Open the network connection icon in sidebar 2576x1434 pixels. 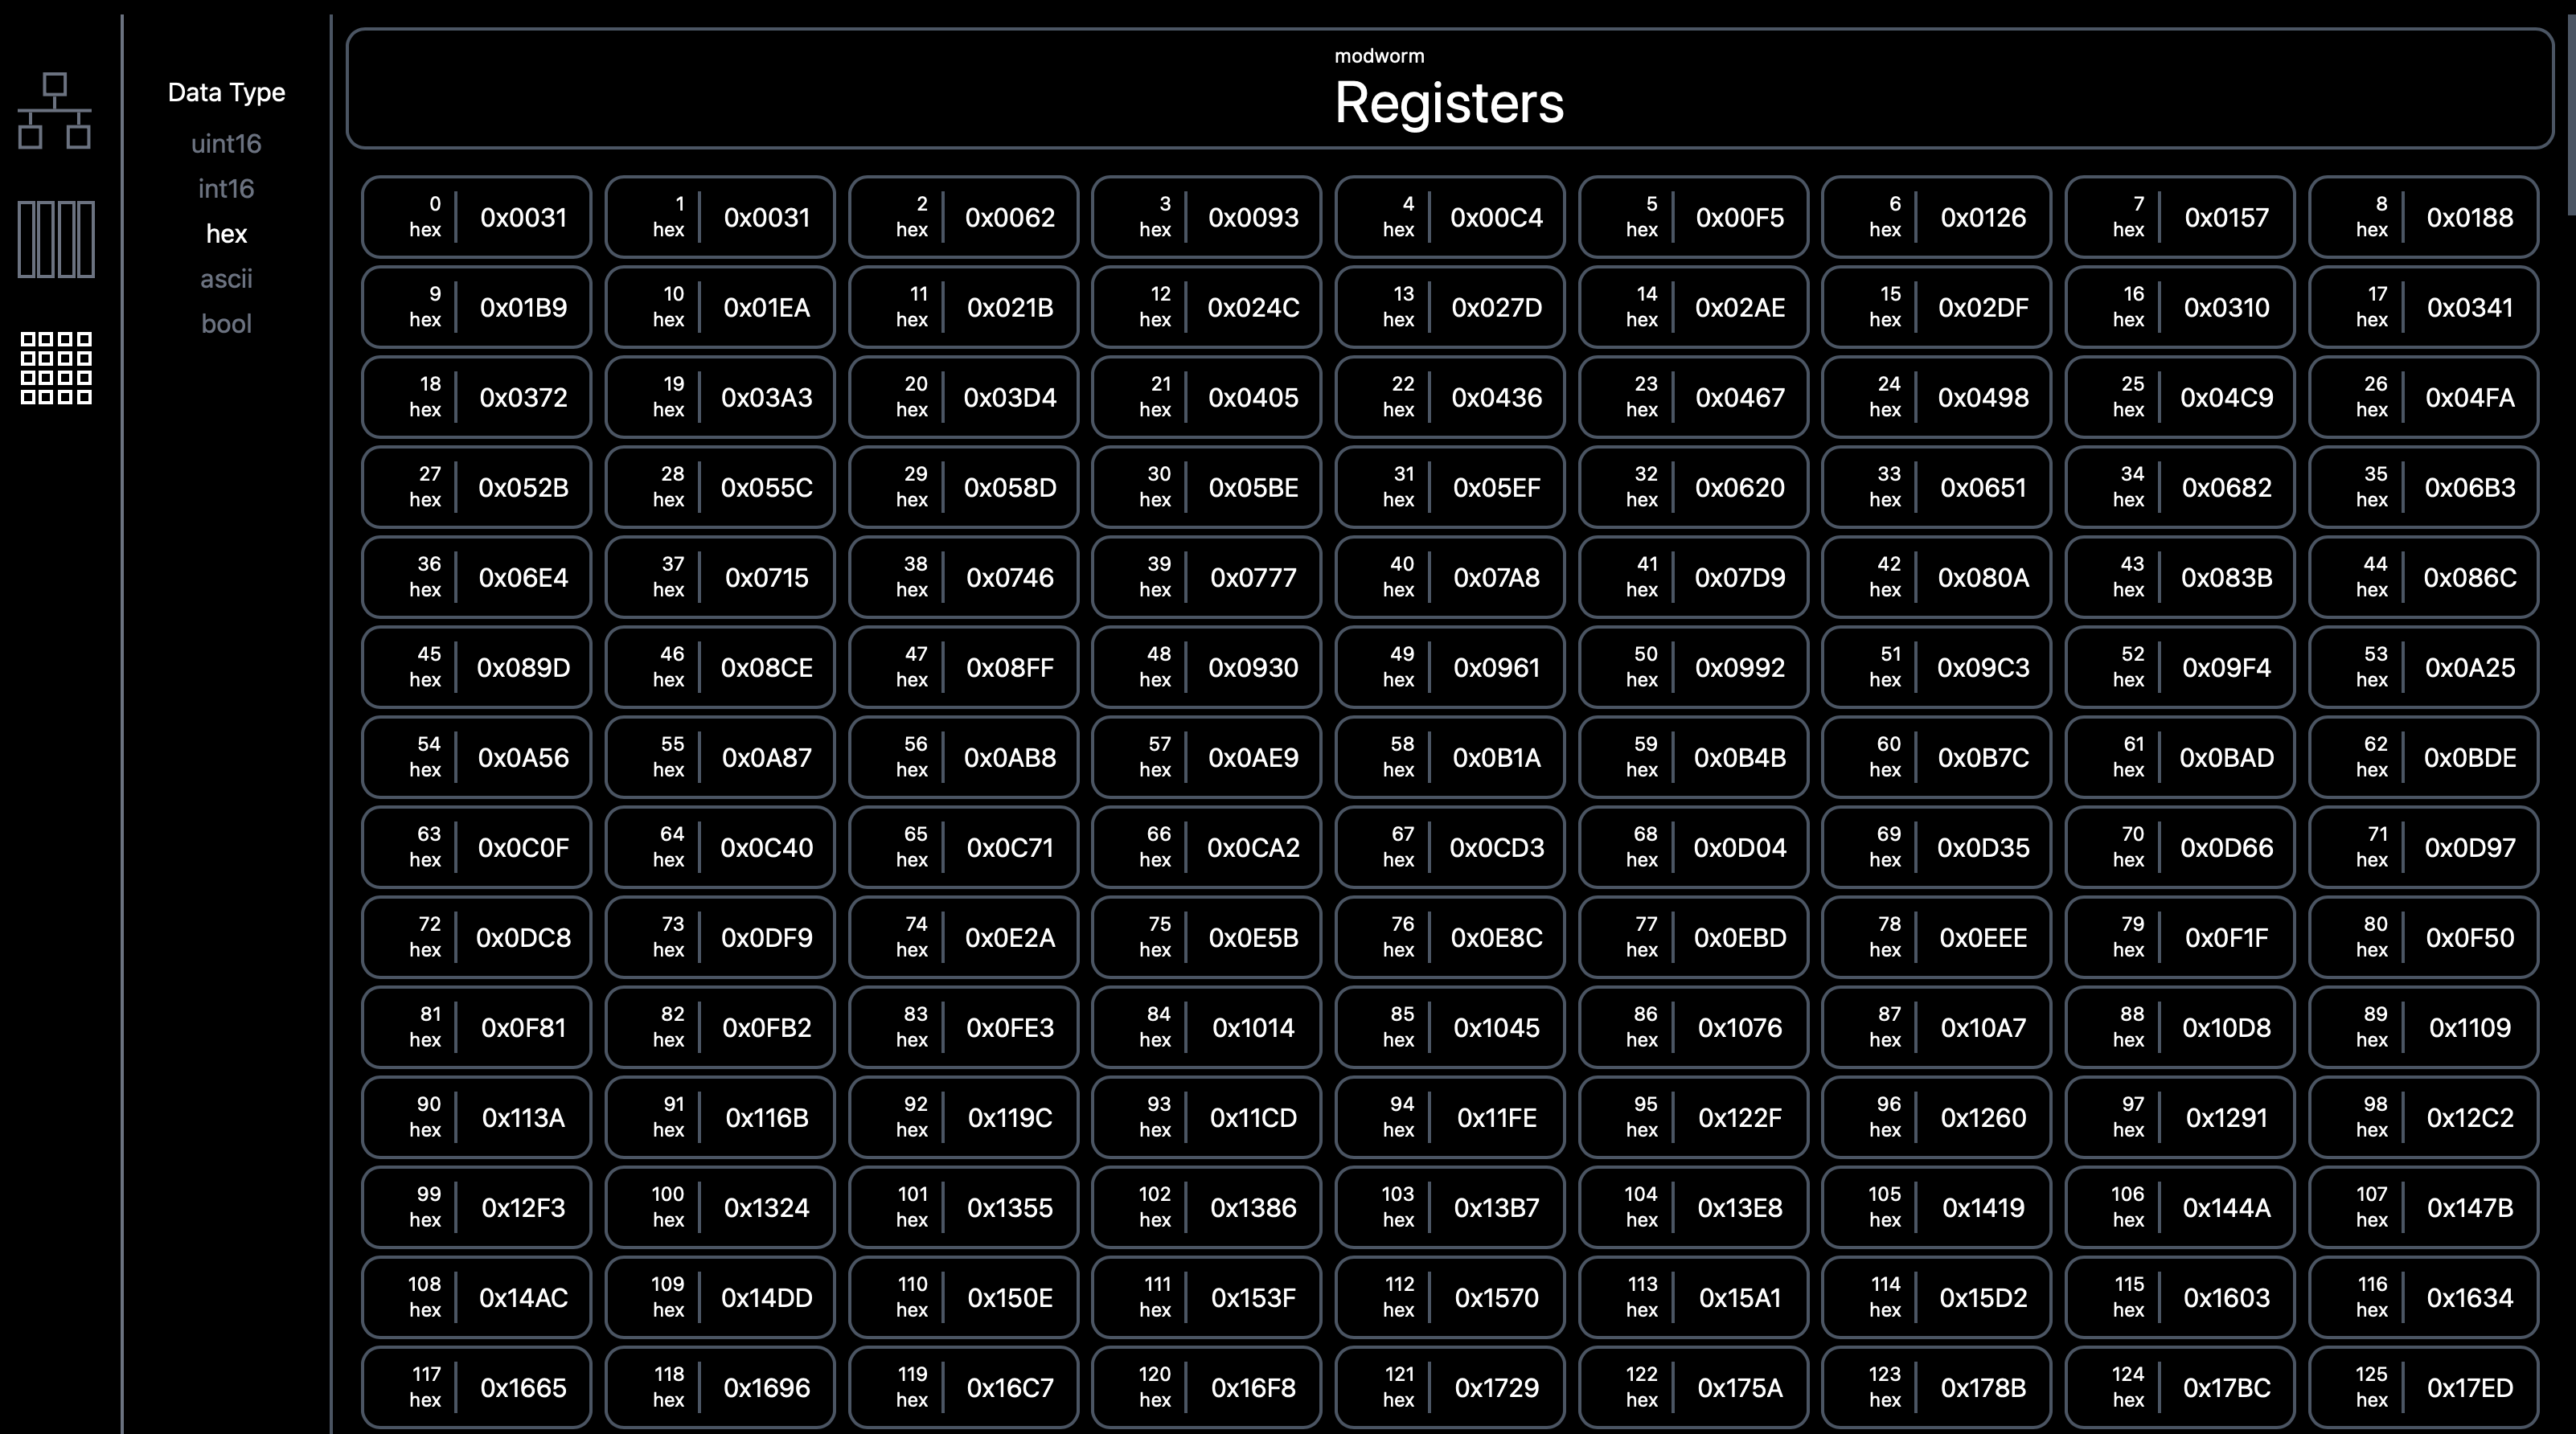pos(55,111)
